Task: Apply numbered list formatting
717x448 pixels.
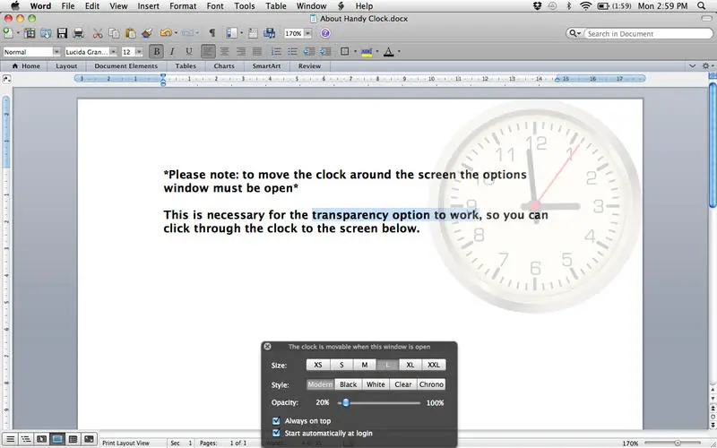Action: click(276, 52)
